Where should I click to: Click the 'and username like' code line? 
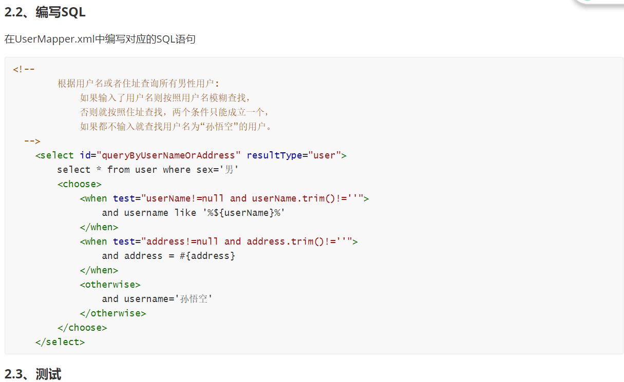[194, 213]
